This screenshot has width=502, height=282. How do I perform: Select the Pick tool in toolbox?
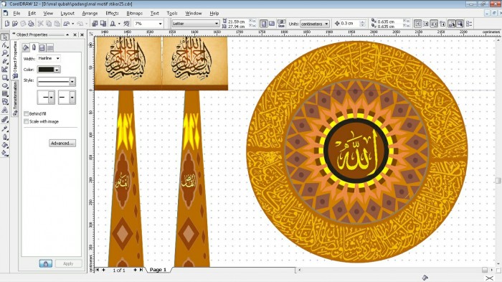pyautogui.click(x=5, y=37)
